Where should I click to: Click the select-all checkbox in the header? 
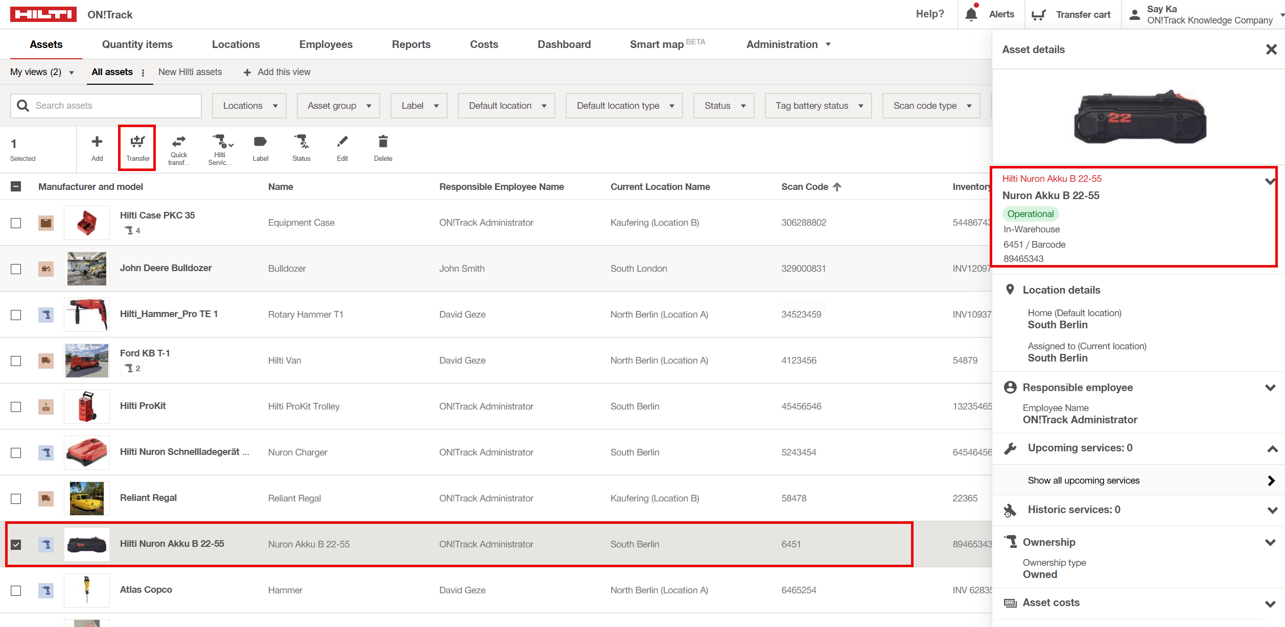pyautogui.click(x=16, y=186)
